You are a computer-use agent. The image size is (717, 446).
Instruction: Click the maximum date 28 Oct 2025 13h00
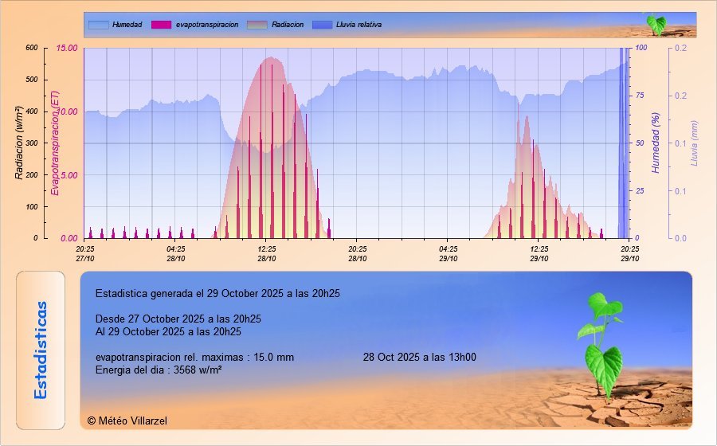pos(419,357)
